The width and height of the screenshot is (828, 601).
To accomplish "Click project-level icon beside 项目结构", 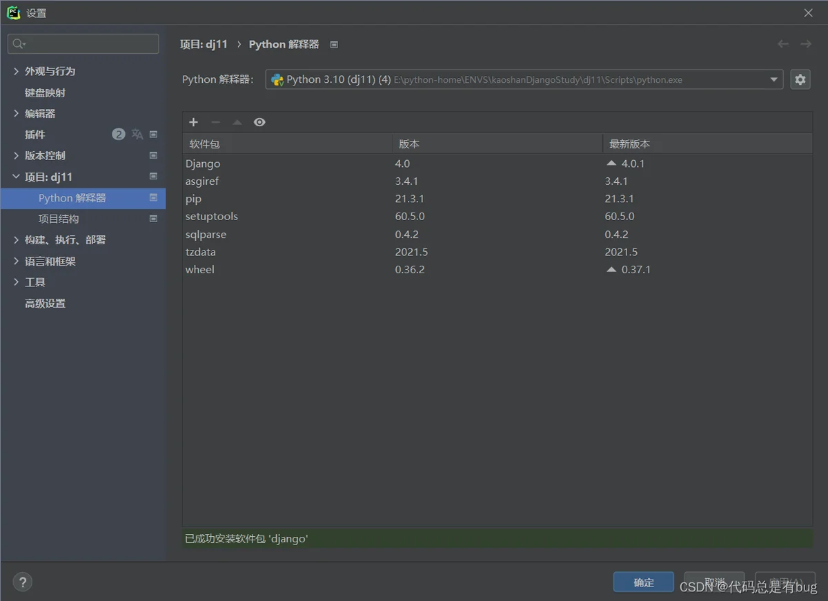I will point(153,219).
